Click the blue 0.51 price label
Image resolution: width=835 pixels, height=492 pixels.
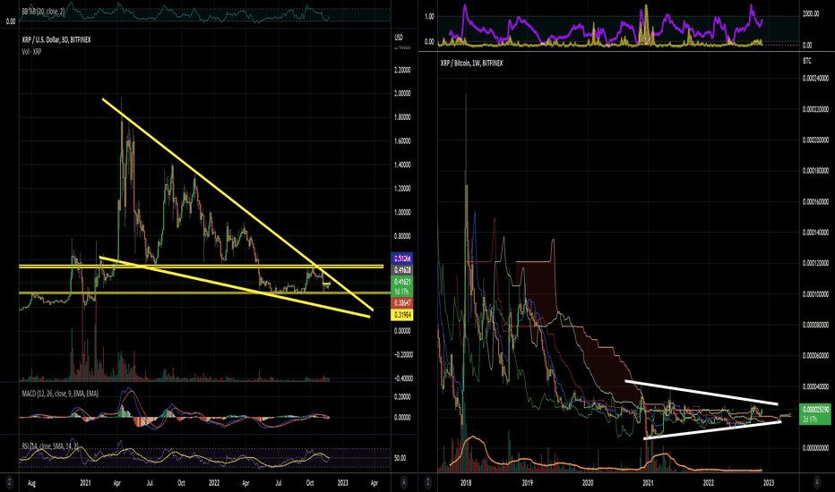click(x=401, y=259)
